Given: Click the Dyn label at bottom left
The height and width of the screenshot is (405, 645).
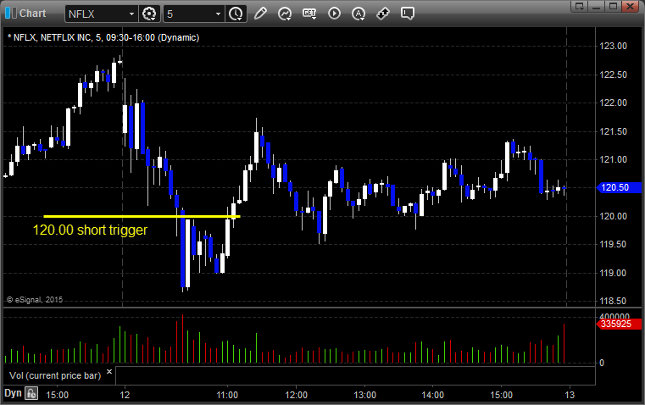Looking at the screenshot, I should click(13, 393).
